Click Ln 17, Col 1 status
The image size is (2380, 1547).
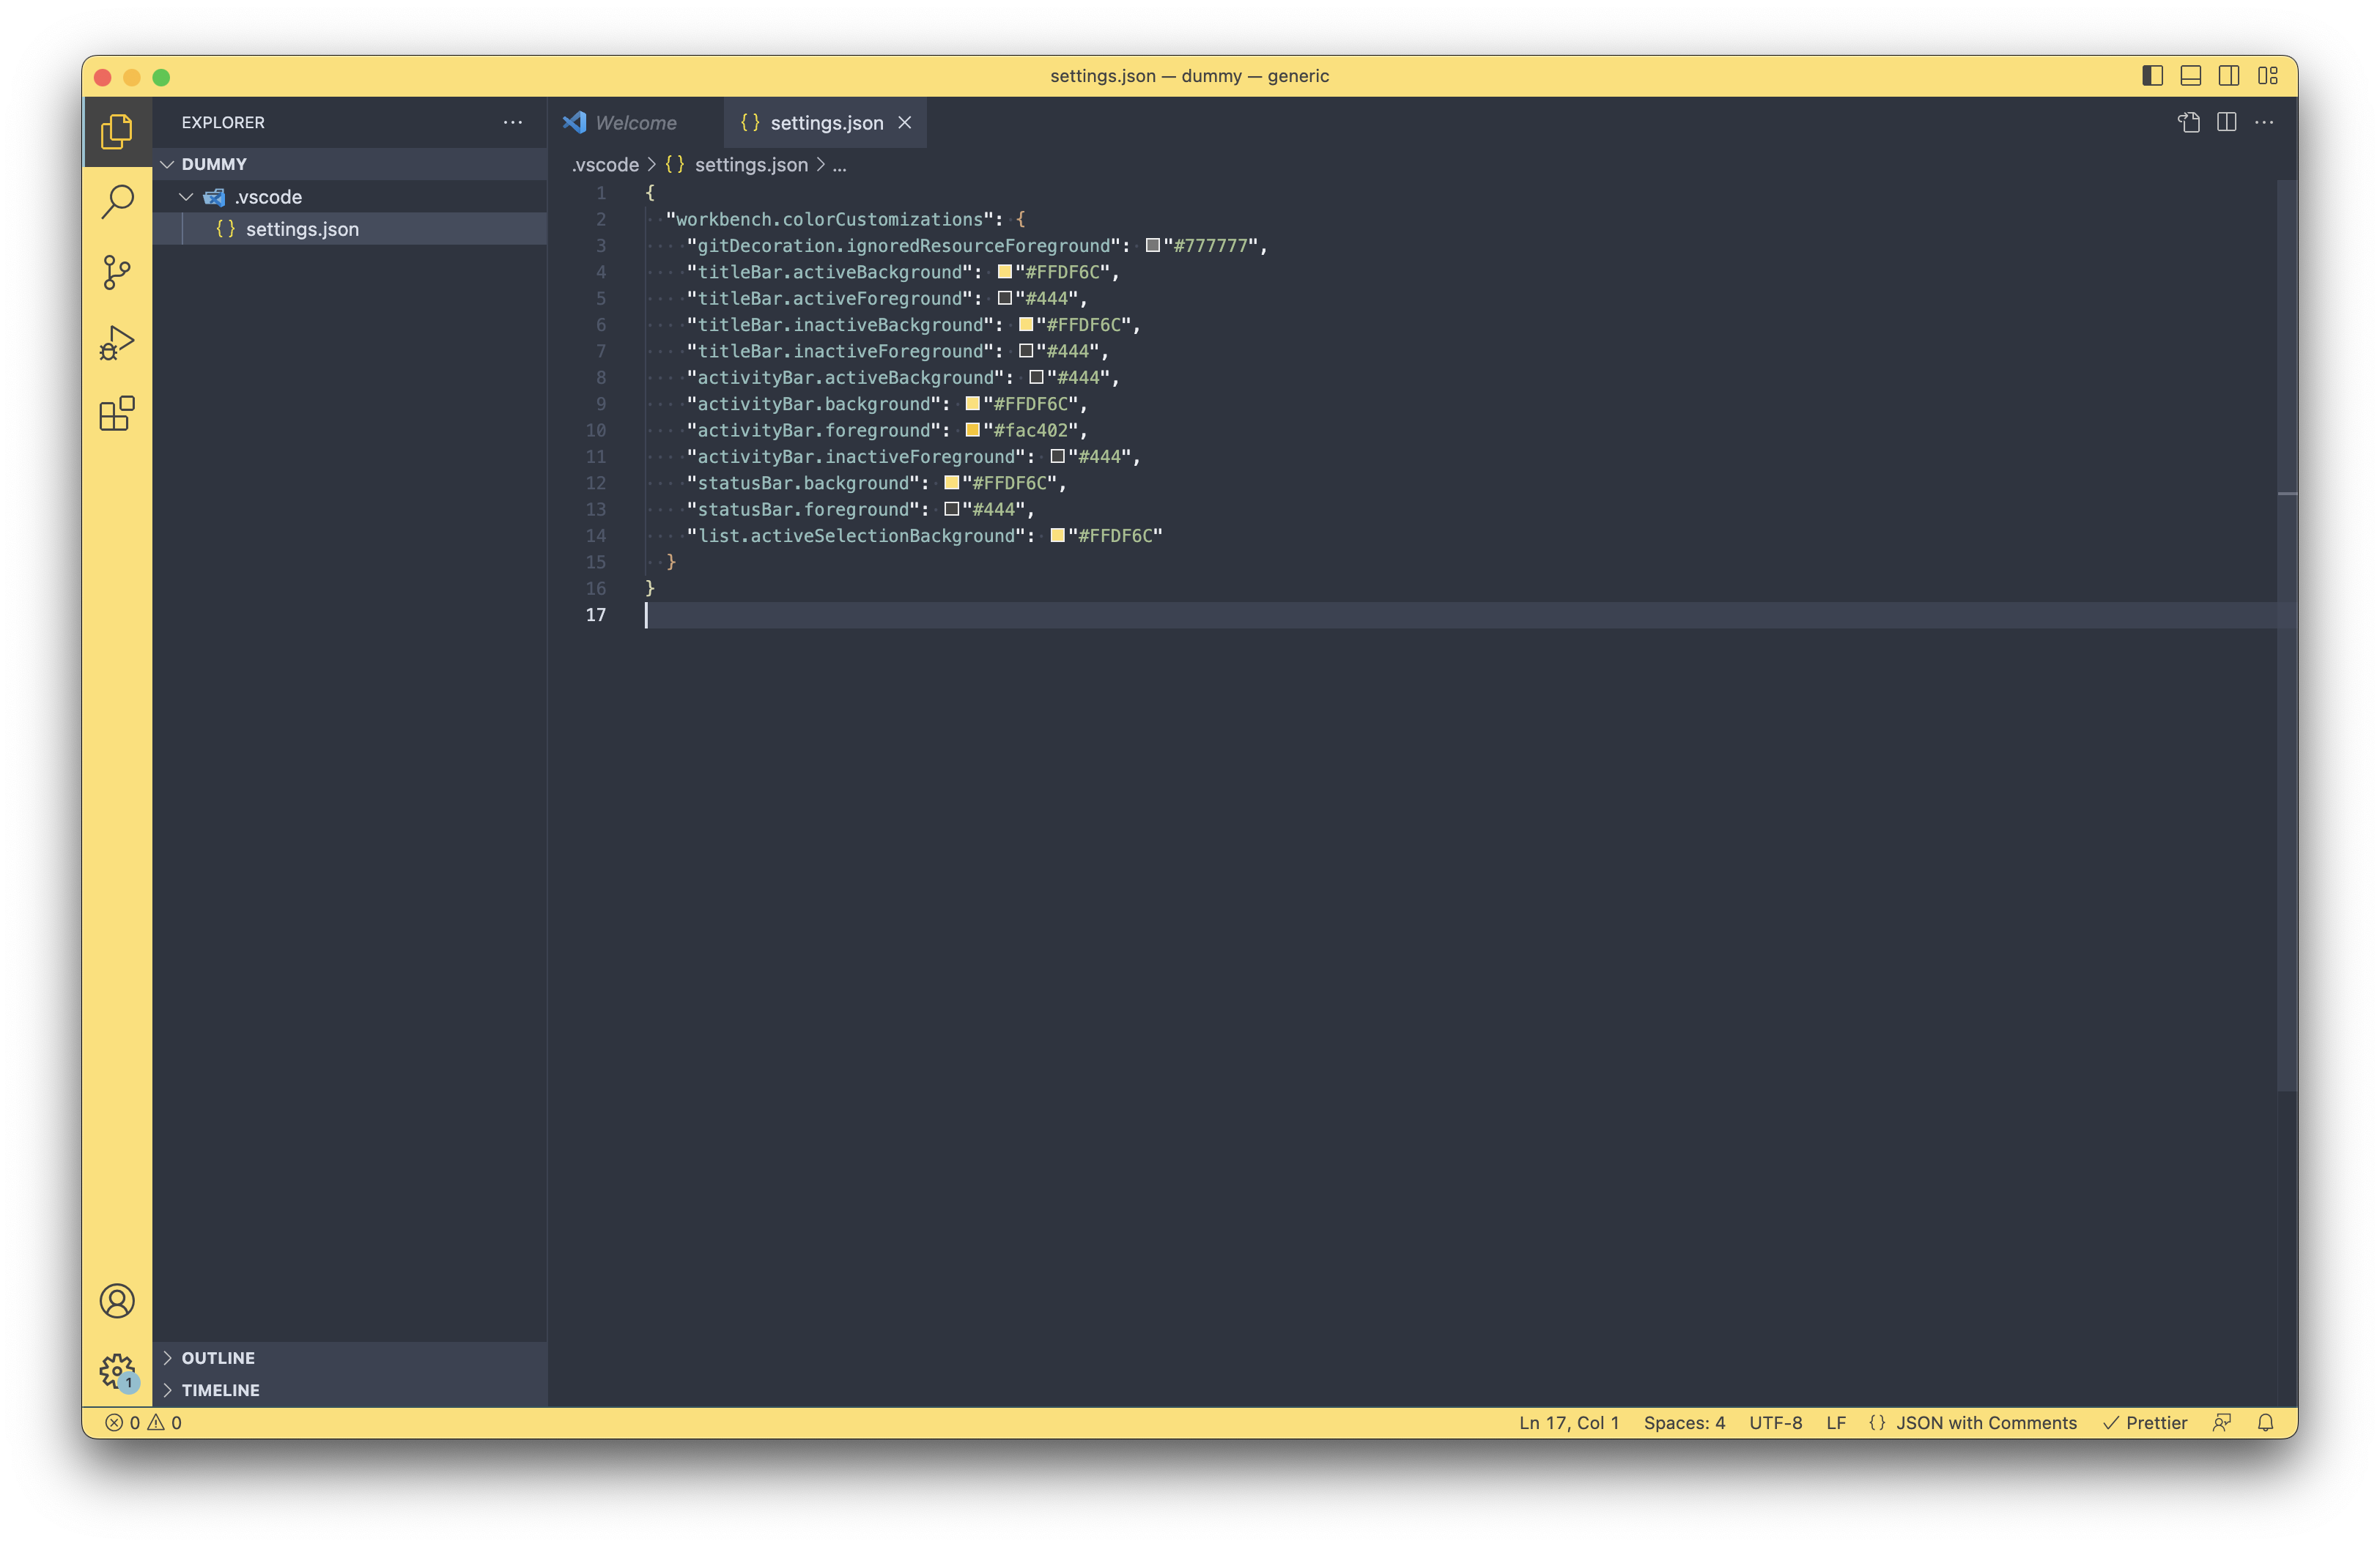click(x=1569, y=1422)
